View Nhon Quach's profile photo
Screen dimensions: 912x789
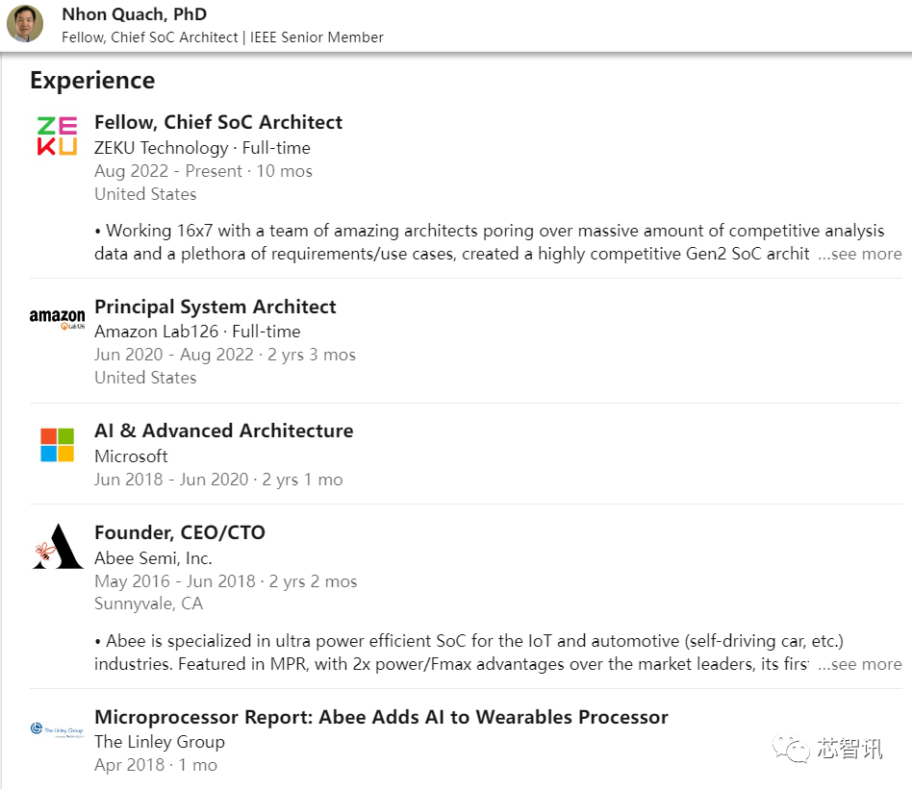point(25,24)
